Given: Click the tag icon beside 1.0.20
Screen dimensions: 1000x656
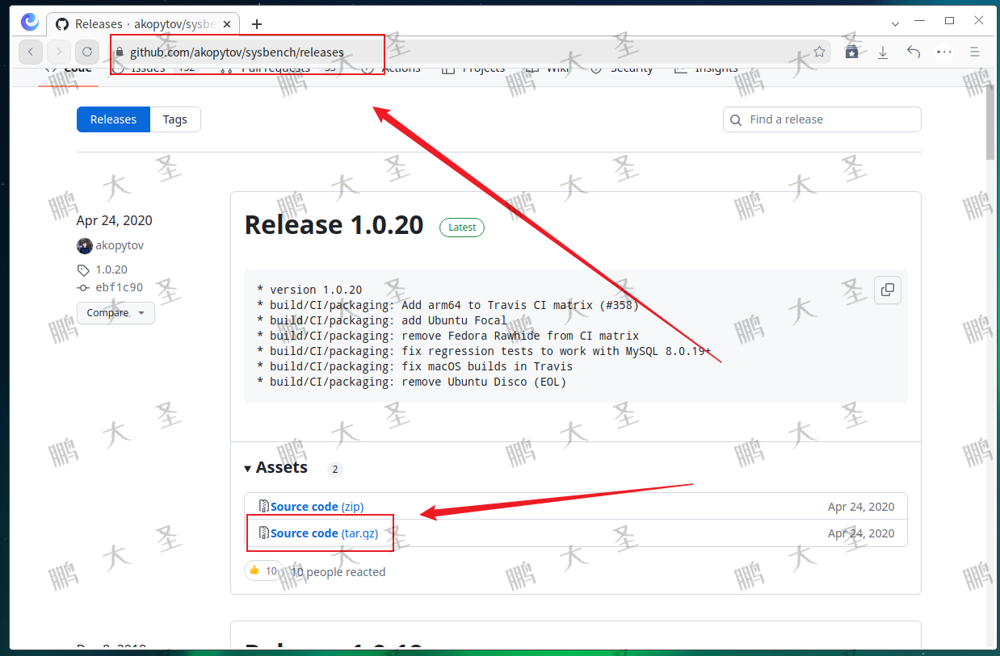Looking at the screenshot, I should pos(83,270).
